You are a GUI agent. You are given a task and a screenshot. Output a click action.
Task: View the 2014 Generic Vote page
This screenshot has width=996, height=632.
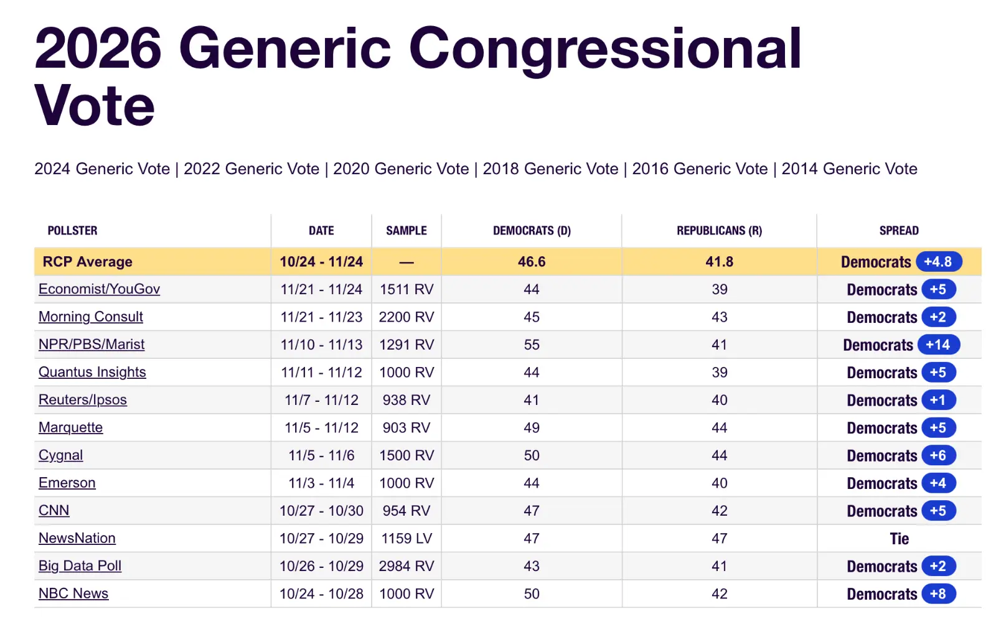click(x=849, y=169)
